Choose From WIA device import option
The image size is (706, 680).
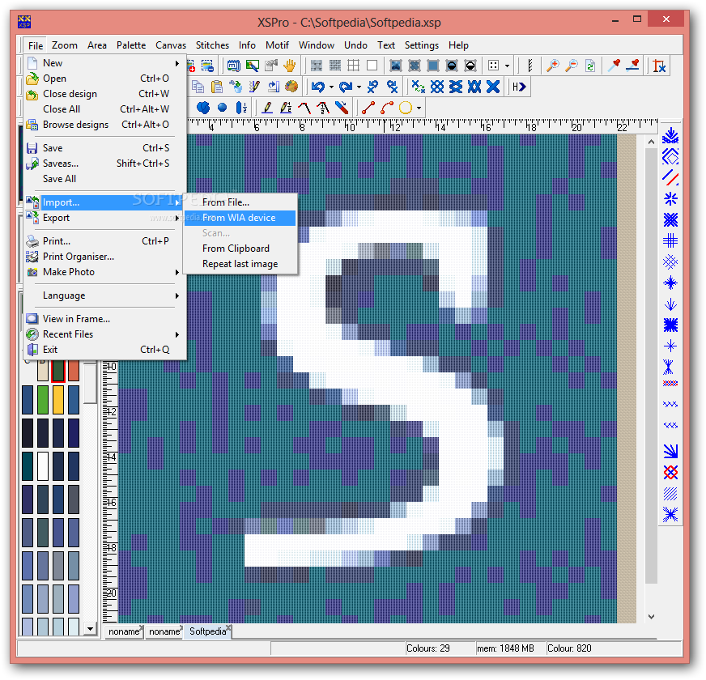[240, 218]
